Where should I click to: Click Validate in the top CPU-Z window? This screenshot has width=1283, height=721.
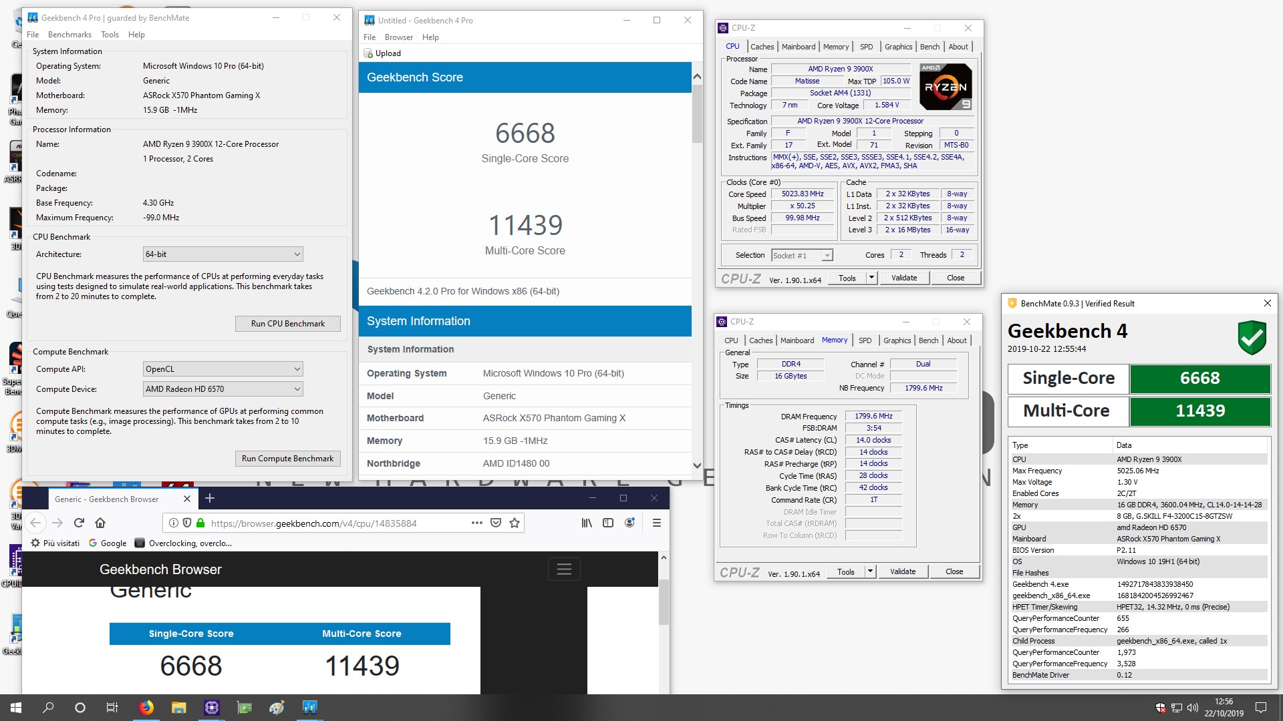coord(904,278)
